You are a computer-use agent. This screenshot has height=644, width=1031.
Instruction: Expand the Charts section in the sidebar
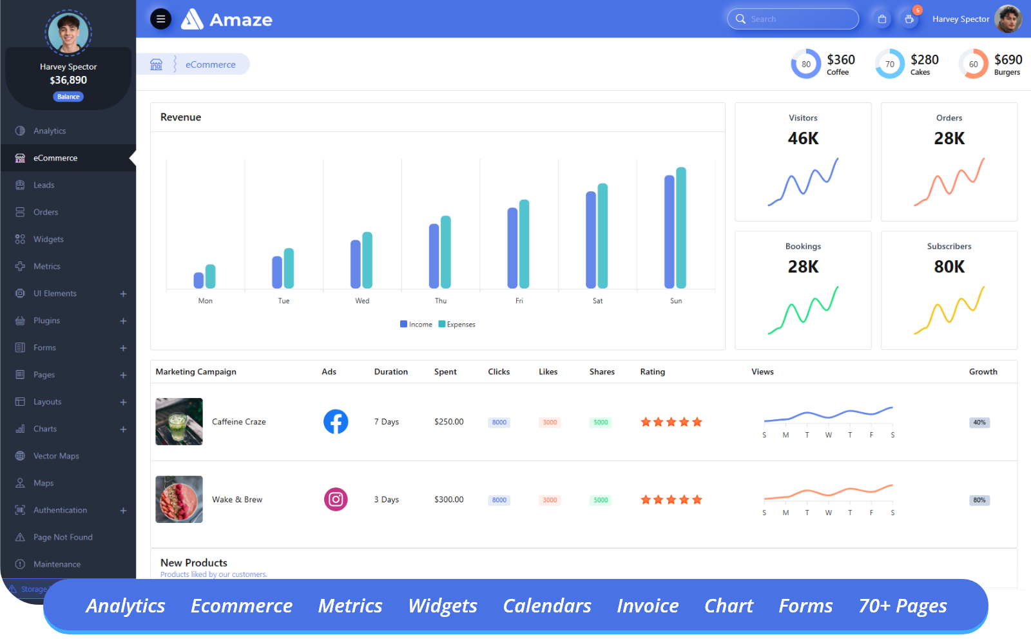click(122, 429)
